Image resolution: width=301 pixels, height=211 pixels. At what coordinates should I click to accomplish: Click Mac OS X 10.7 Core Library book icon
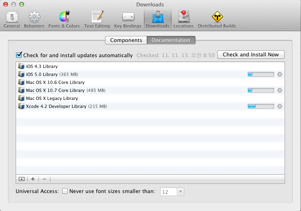tap(21, 90)
